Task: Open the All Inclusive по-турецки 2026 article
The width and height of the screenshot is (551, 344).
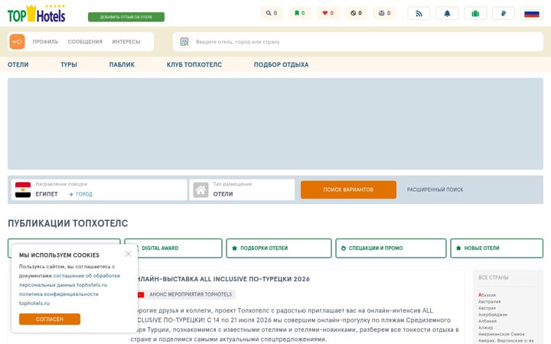Action: [x=223, y=279]
